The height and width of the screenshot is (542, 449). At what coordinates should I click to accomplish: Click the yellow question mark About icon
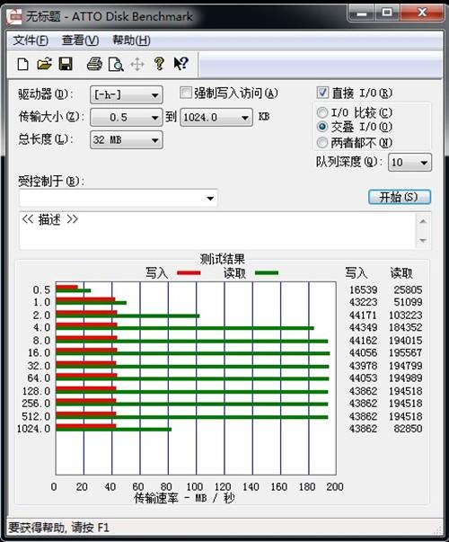[x=159, y=64]
